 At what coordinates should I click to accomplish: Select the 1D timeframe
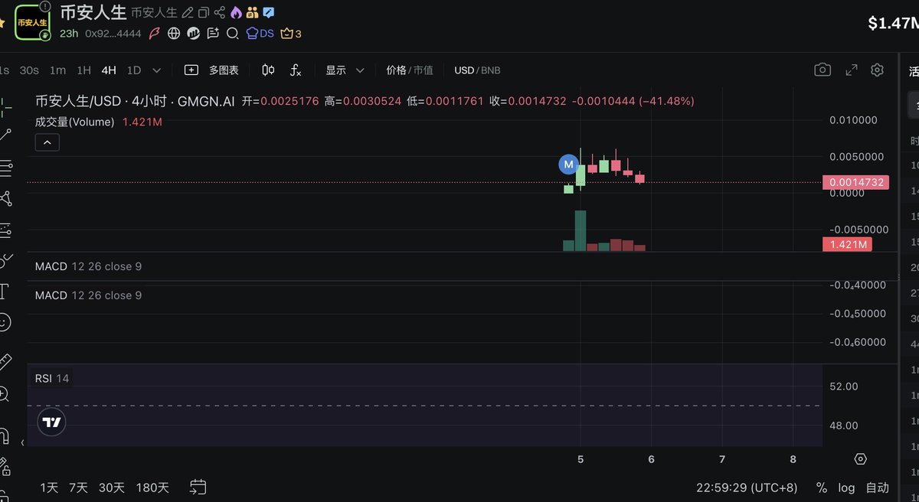(x=134, y=70)
